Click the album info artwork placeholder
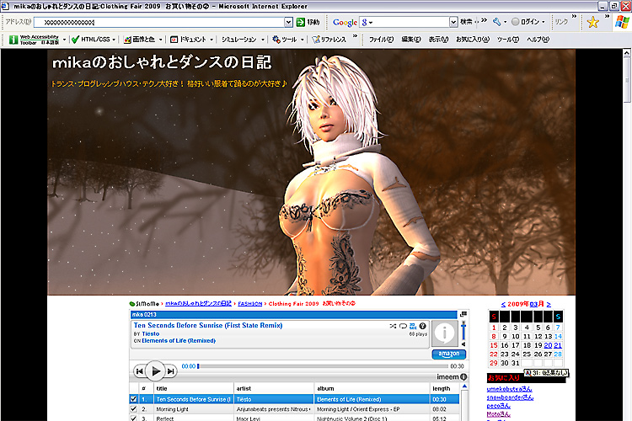This screenshot has width=632, height=421. pos(445,333)
